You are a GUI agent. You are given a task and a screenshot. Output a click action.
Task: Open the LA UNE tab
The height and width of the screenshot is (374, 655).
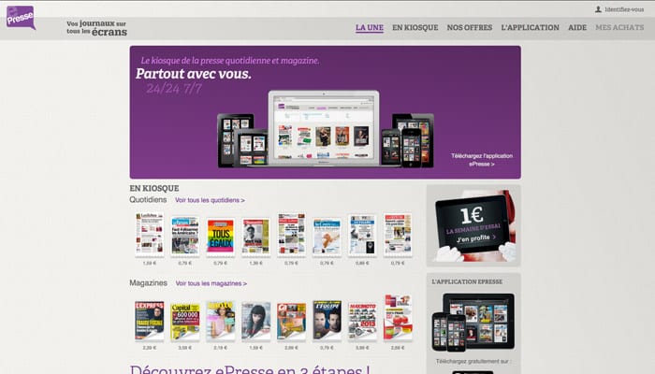click(370, 27)
